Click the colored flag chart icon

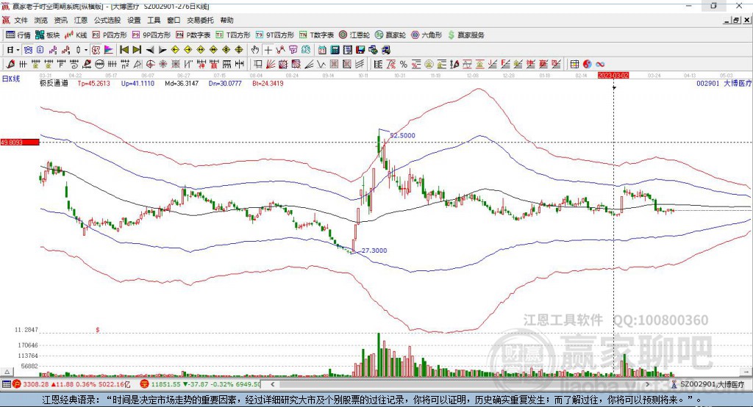coord(109,50)
